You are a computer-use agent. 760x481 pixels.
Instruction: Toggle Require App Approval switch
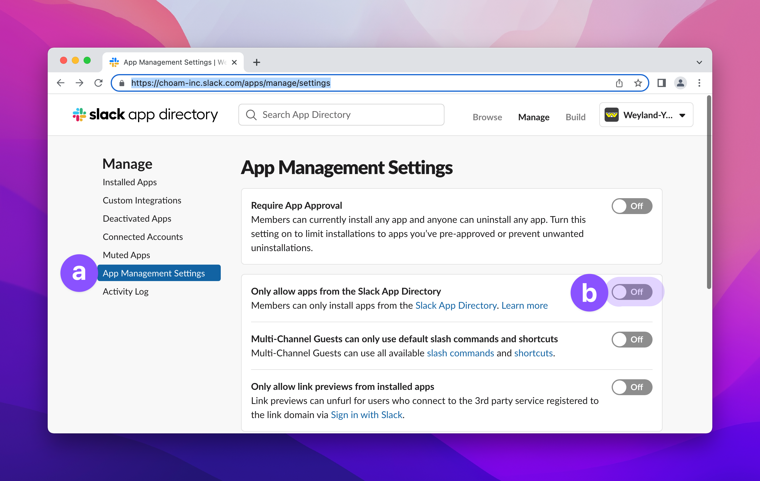(632, 206)
